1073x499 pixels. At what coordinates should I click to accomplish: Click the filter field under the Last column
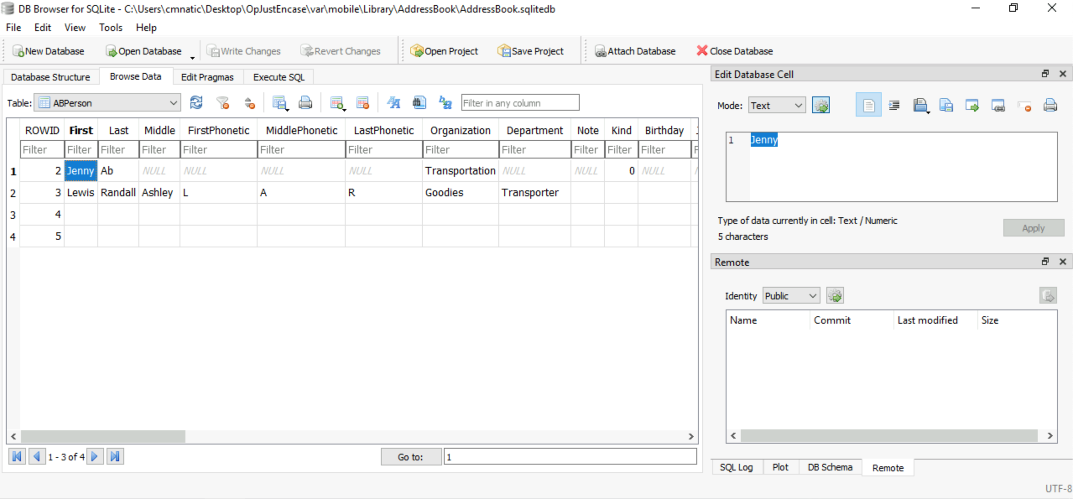(118, 150)
